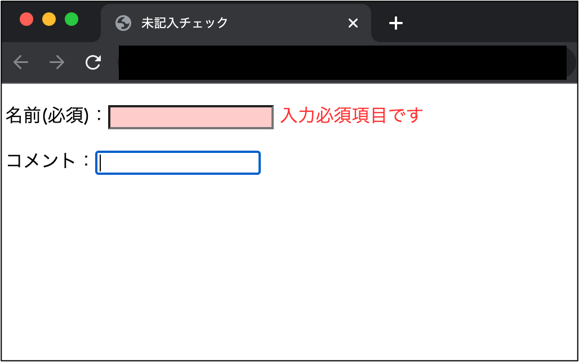The width and height of the screenshot is (579, 362).
Task: Focus the pink 名前(必須) input field
Action: point(191,117)
